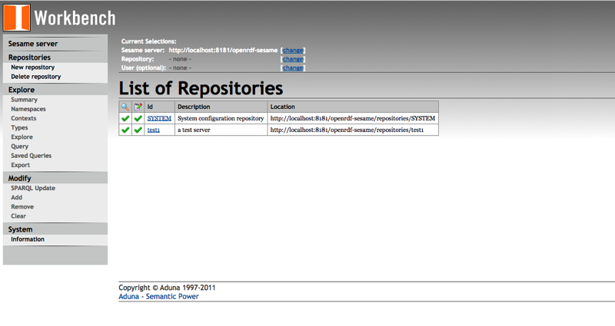615x326 pixels.
Task: Click the System section header
Action: pos(21,229)
